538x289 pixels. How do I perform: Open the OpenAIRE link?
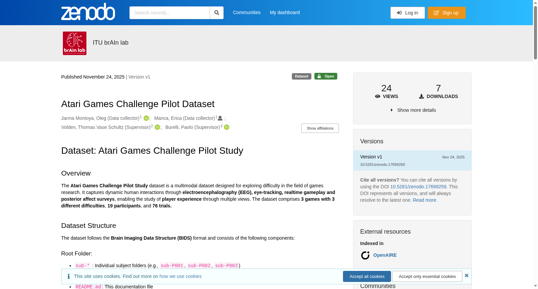[x=385, y=255]
